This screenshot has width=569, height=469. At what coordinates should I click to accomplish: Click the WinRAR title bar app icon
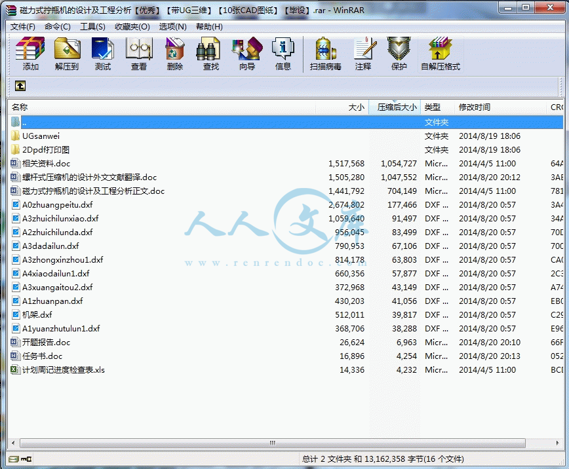[11, 10]
